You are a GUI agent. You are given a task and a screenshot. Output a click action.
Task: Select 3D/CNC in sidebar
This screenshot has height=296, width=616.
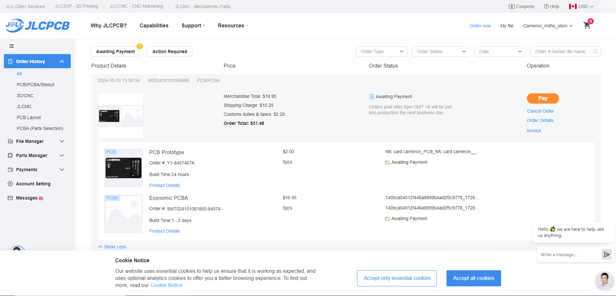(x=25, y=96)
